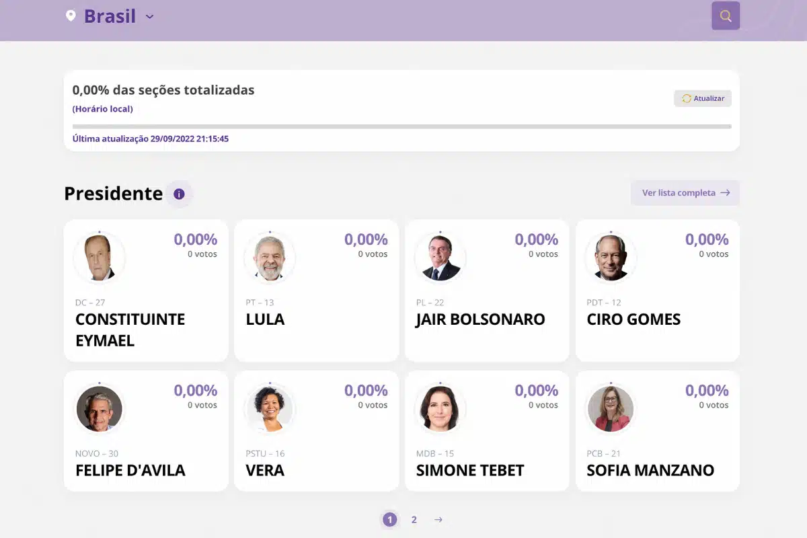Click Ciro Gomes's candidate portrait
Image resolution: width=807 pixels, height=538 pixels.
click(611, 258)
